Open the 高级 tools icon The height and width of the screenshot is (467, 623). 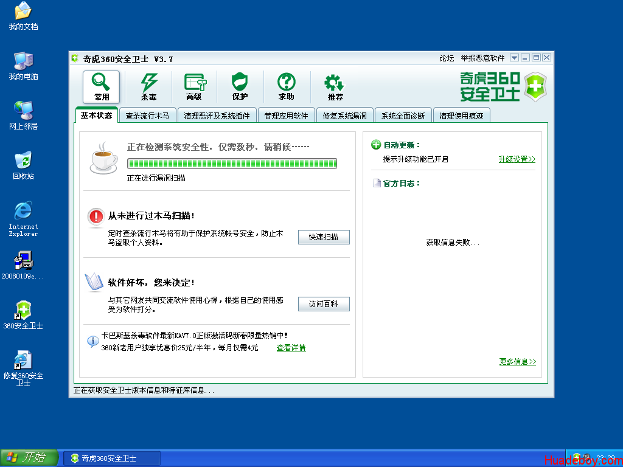pyautogui.click(x=194, y=87)
